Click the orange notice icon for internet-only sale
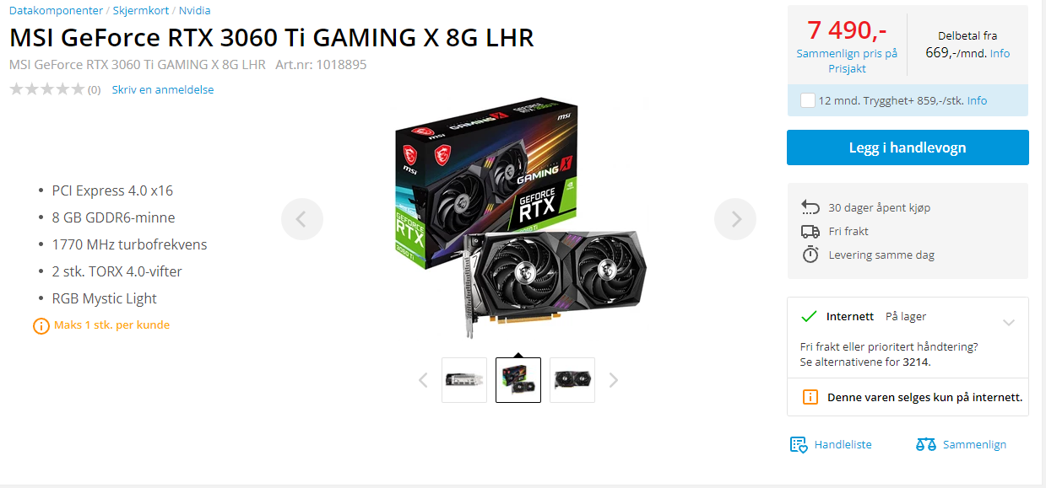Image resolution: width=1046 pixels, height=488 pixels. [x=810, y=397]
